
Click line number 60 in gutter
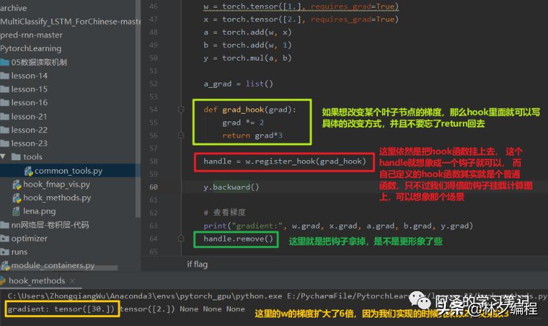(x=153, y=187)
